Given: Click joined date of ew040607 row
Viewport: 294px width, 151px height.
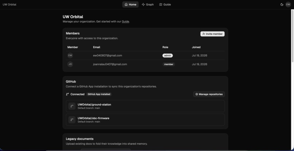Looking at the screenshot, I should click(x=200, y=55).
